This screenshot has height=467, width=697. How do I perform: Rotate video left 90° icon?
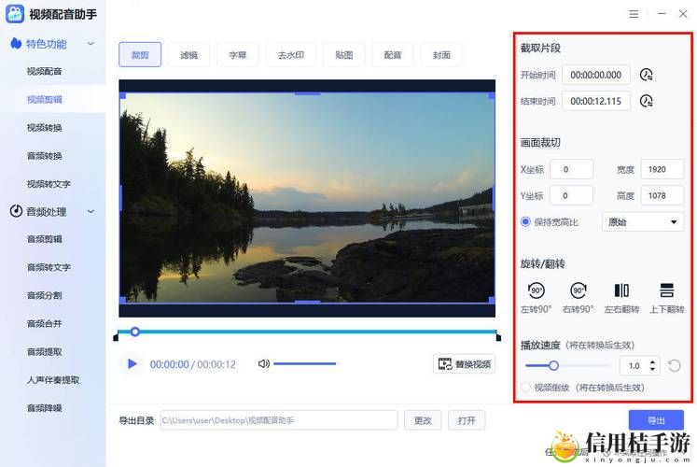click(x=537, y=290)
